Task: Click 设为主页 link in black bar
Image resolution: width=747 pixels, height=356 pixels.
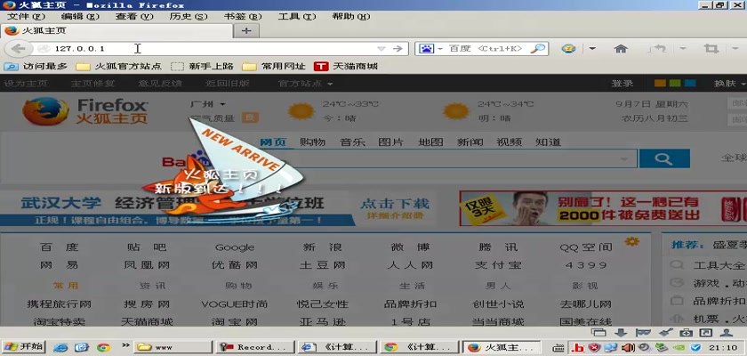Action: [25, 84]
